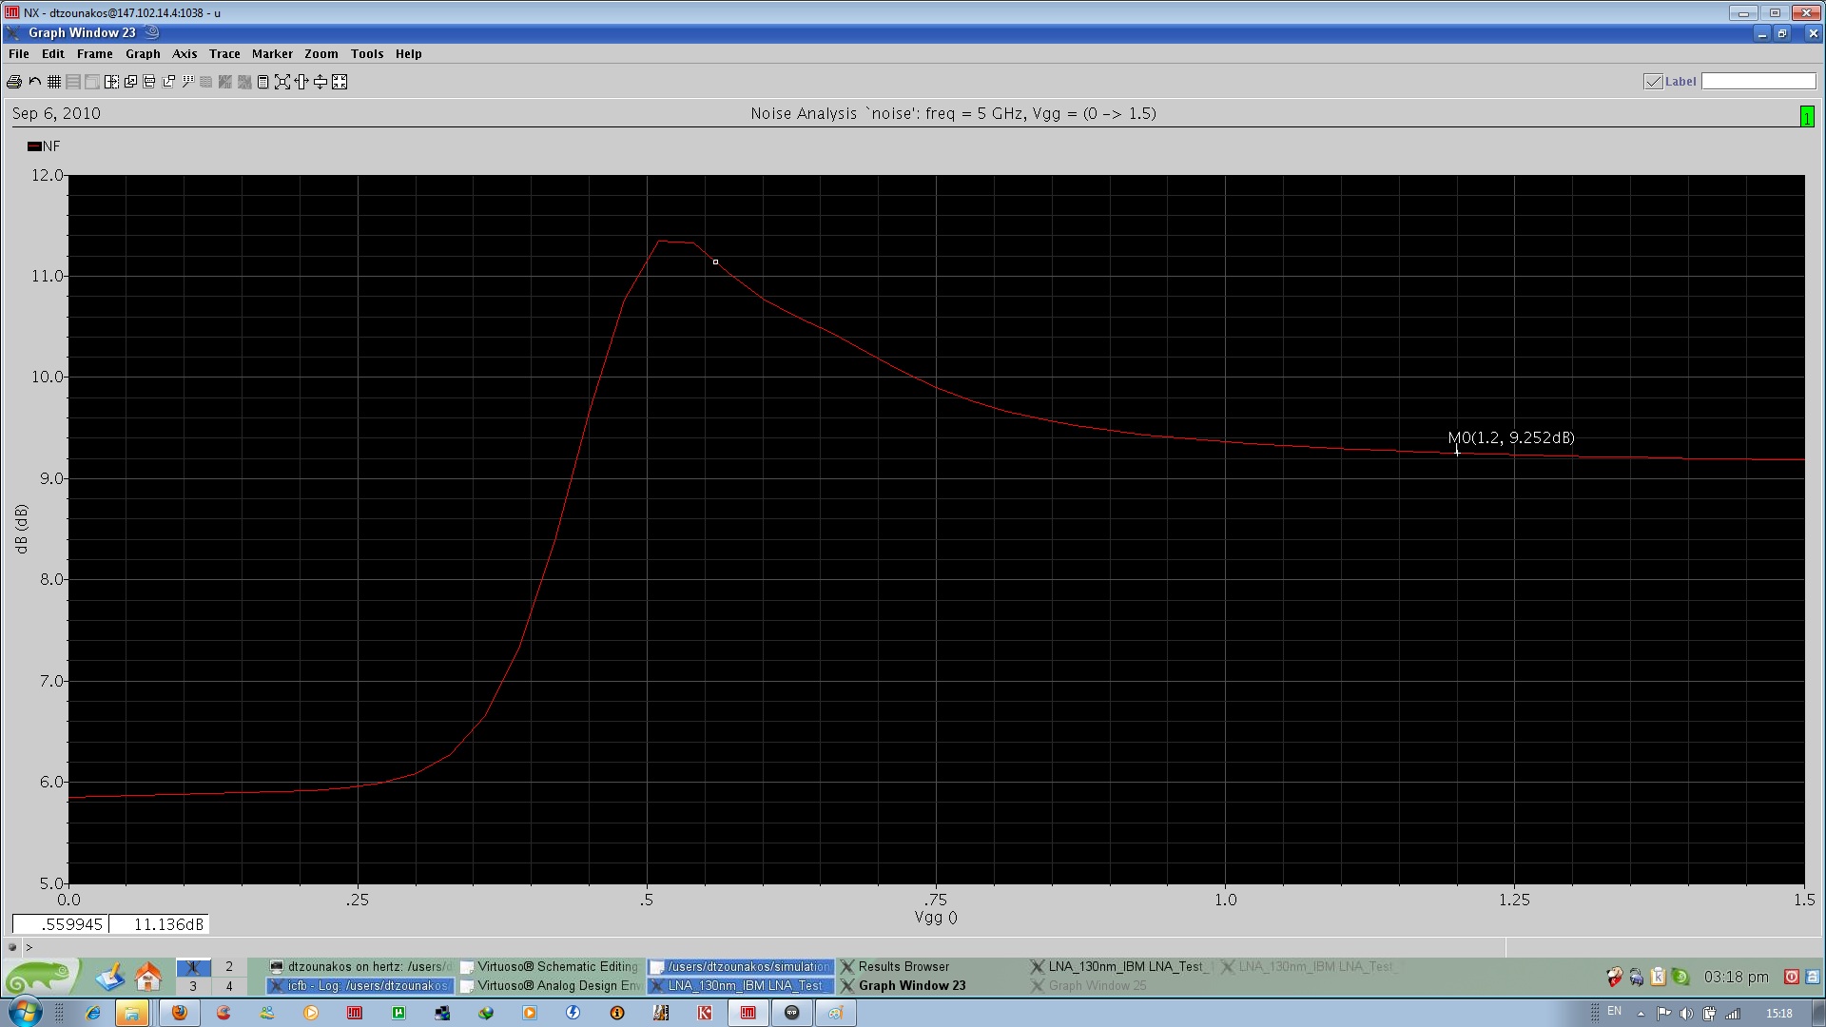Click the Label text input field
Image resolution: width=1826 pixels, height=1027 pixels.
1758,82
